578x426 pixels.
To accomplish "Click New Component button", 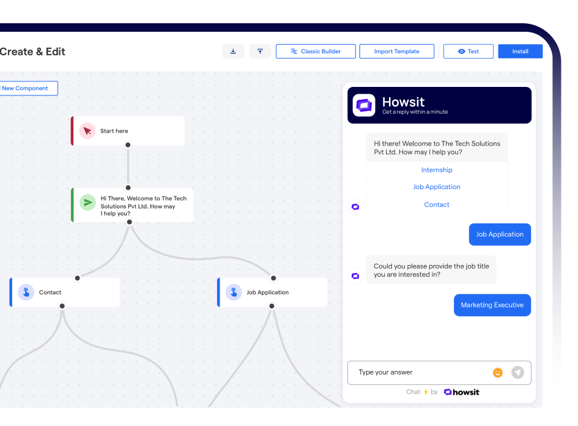I will pos(28,88).
